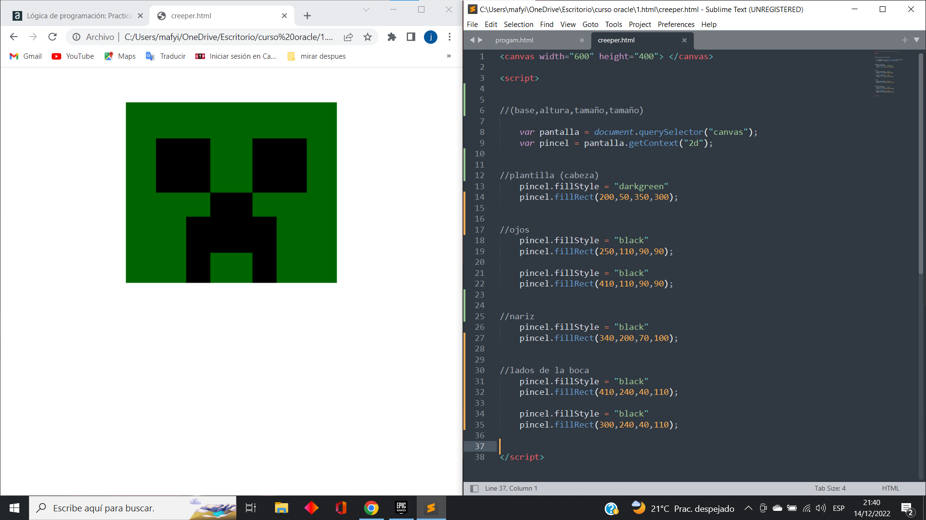
Task: Open Sublime View menu
Action: (568, 25)
